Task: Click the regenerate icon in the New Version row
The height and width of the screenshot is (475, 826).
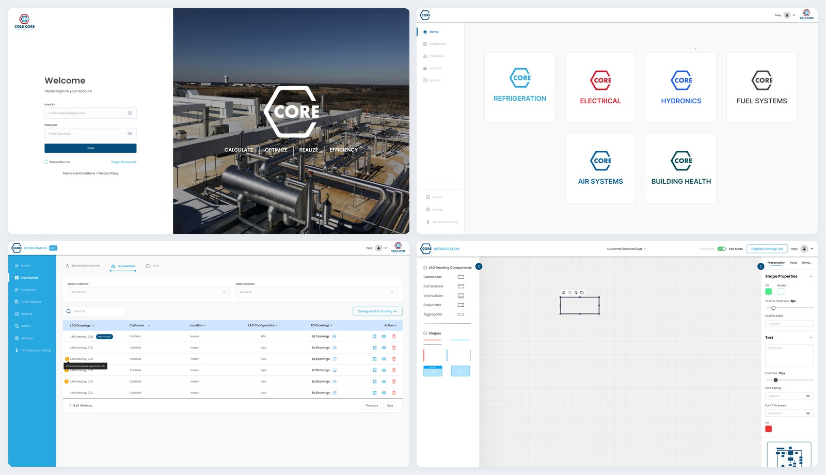Action: coord(374,336)
